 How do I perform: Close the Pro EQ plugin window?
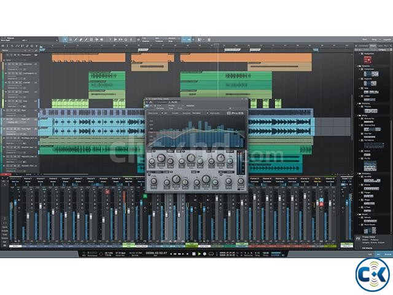pos(246,100)
